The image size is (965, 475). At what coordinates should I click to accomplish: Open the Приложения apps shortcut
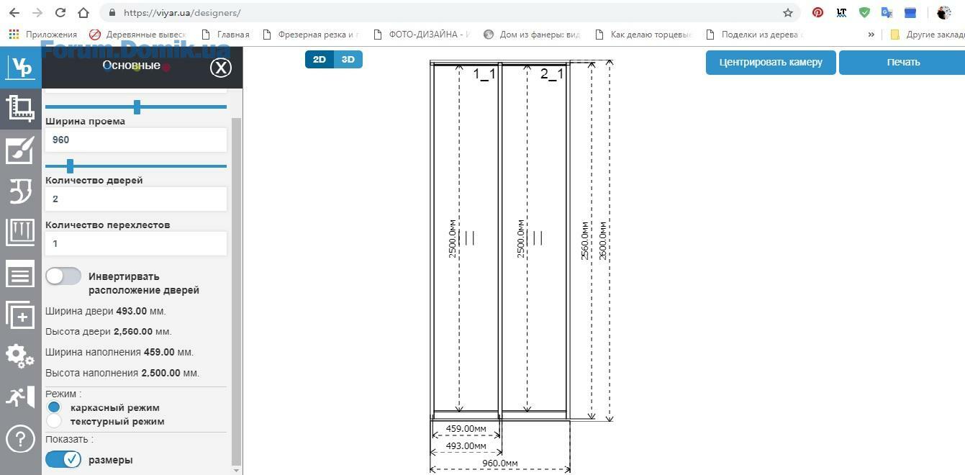[x=43, y=35]
